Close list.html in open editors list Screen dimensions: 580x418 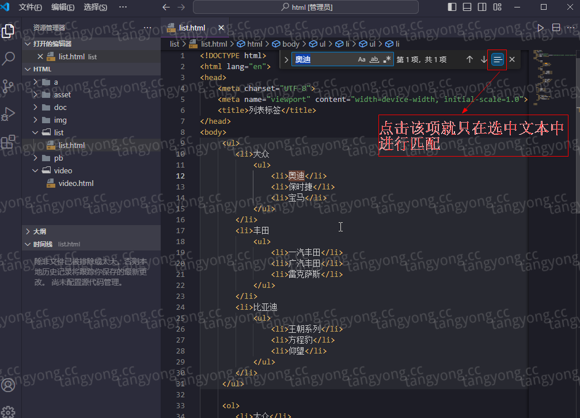[x=40, y=56]
